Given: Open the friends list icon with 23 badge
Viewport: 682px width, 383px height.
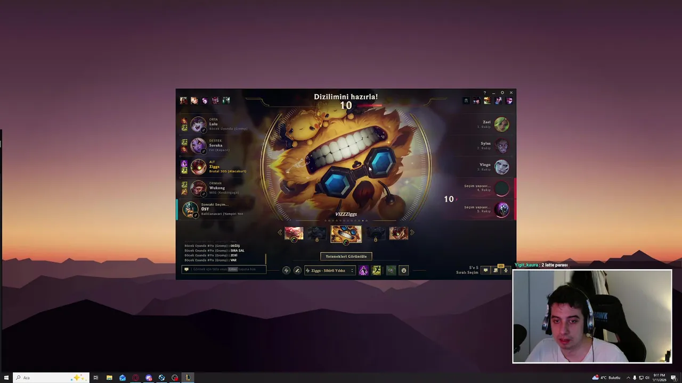Looking at the screenshot, I should click(x=496, y=271).
